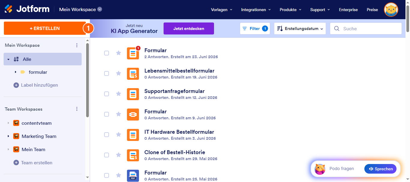This screenshot has width=410, height=182.
Task: Open the Mein Workspace switcher dropdown
Action: 80,9
